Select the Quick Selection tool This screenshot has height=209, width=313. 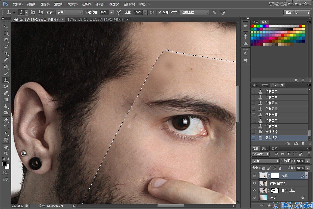6,46
